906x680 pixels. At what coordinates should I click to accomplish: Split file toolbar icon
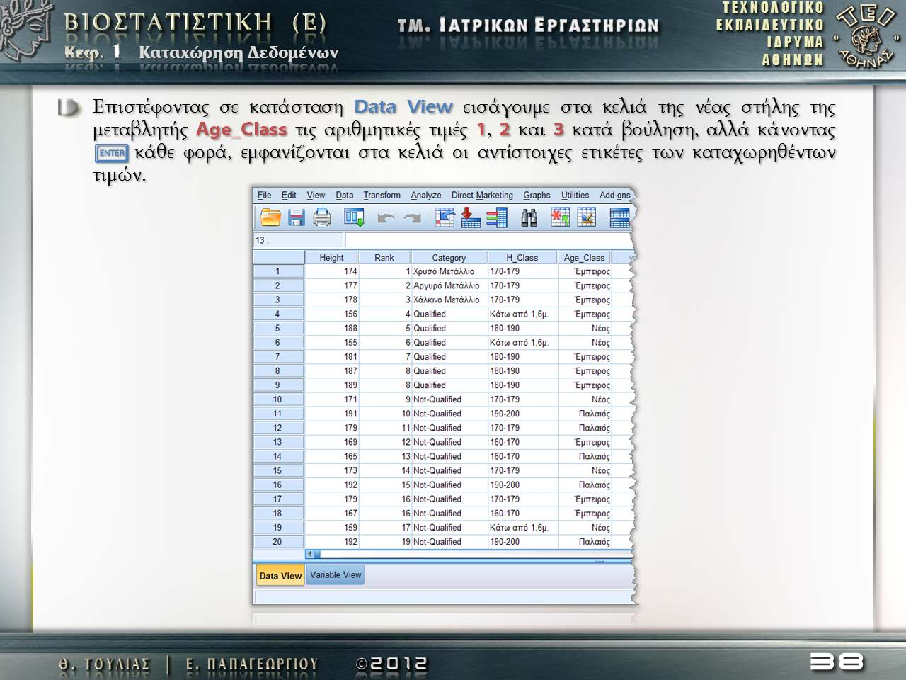[619, 217]
